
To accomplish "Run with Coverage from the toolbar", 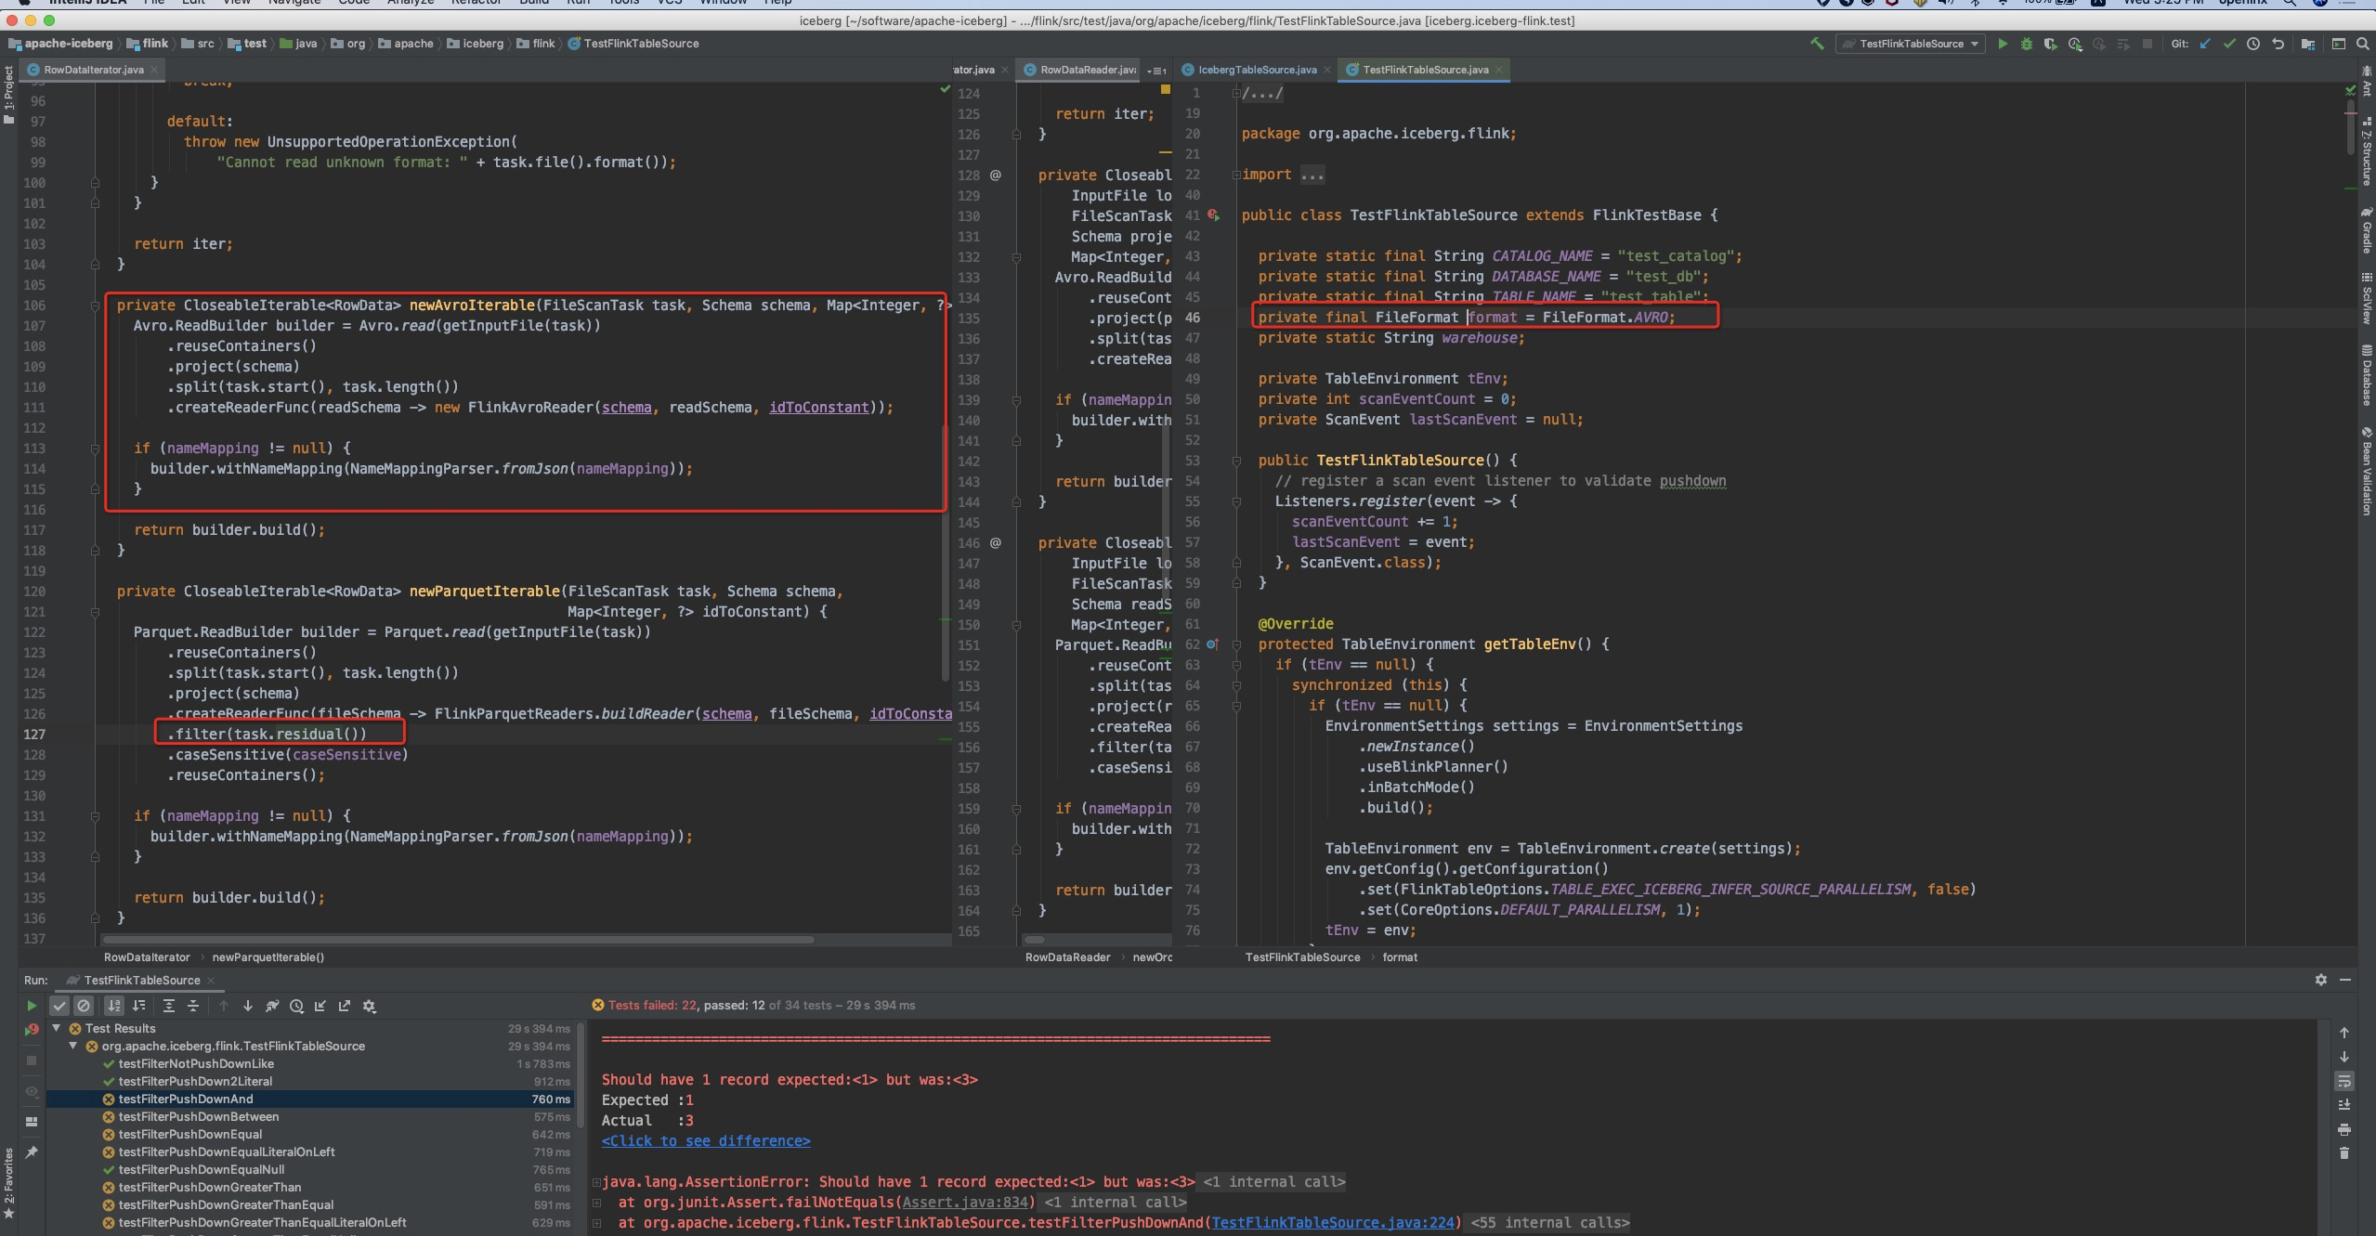I will coord(2050,44).
